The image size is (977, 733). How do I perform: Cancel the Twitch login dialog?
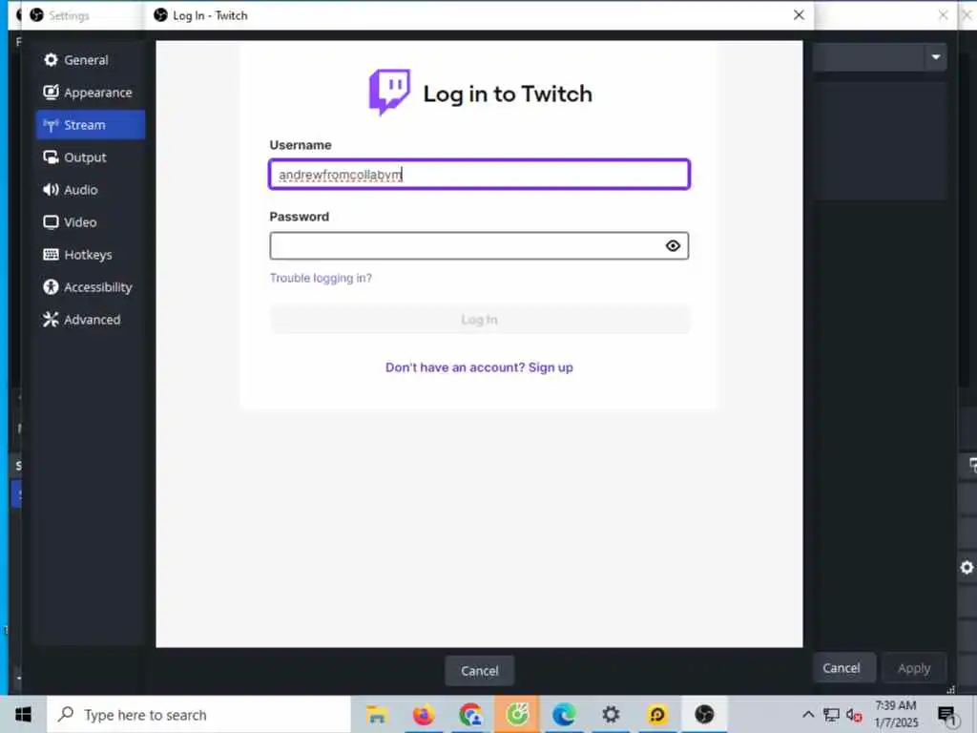pos(479,671)
